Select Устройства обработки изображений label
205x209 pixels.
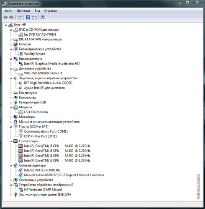point(46,185)
